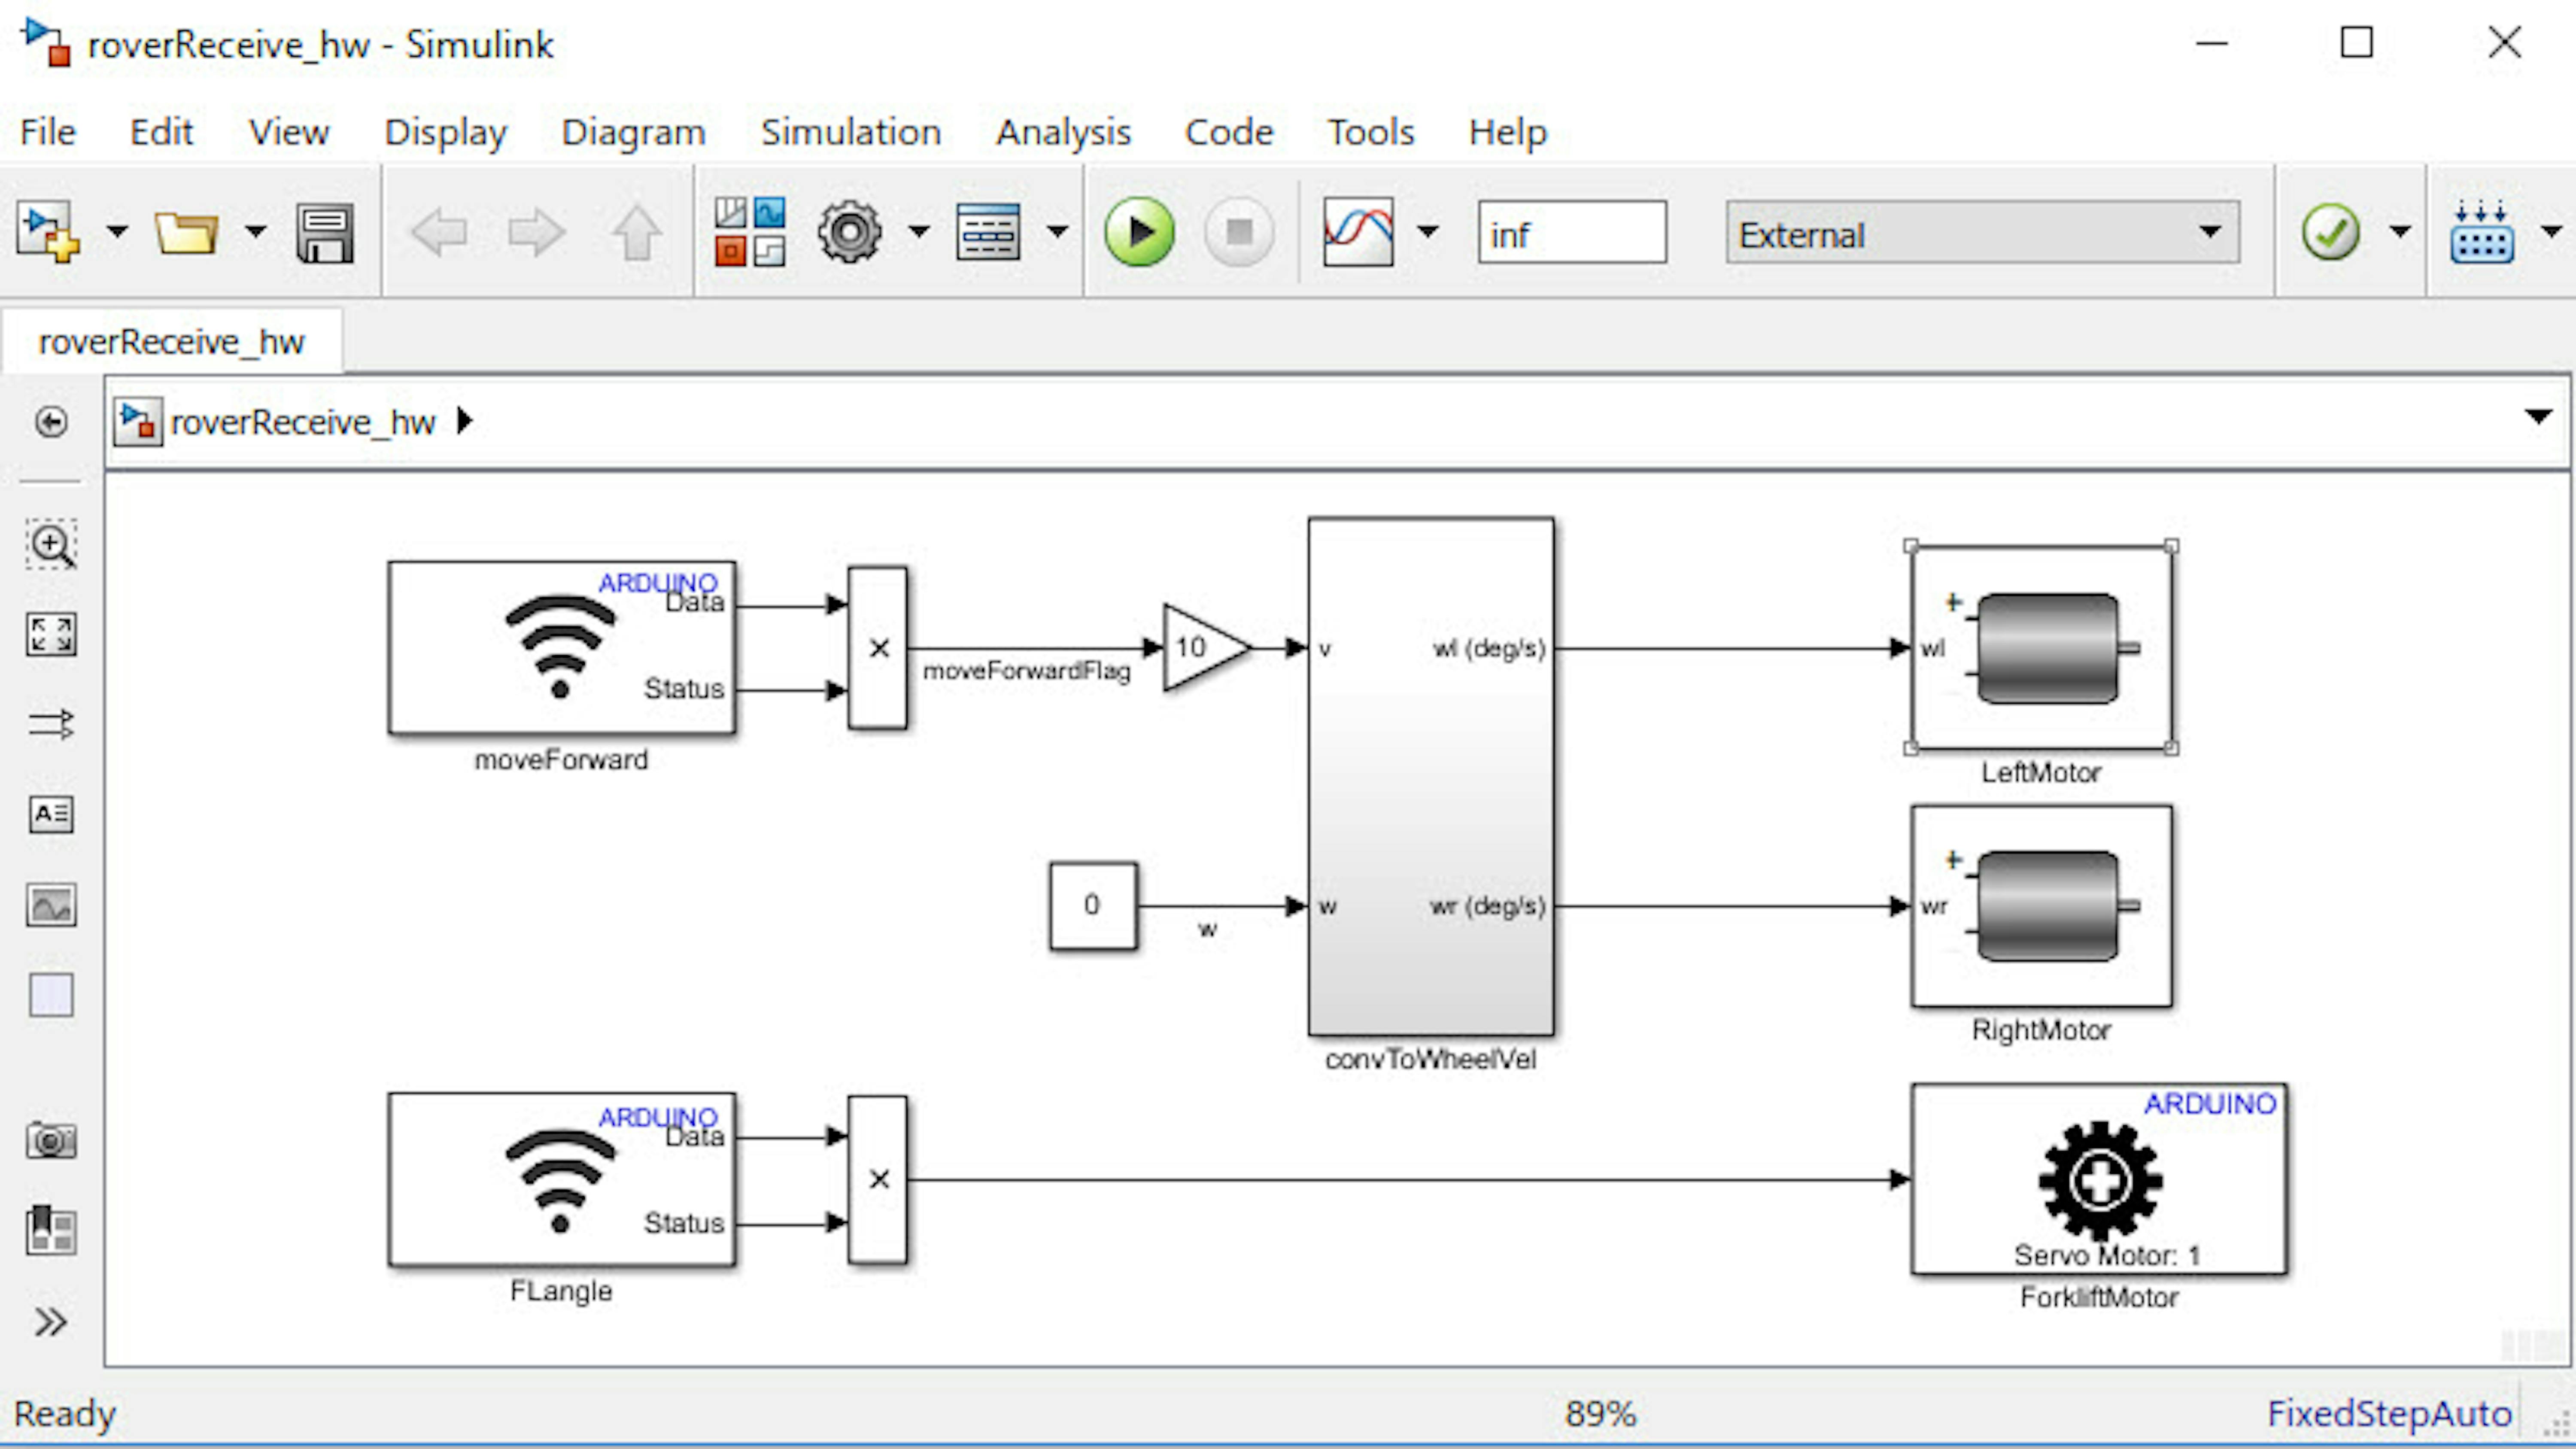The image size is (2576, 1449).
Task: Select the ForkliftMotor servo block
Action: (x=2099, y=1179)
